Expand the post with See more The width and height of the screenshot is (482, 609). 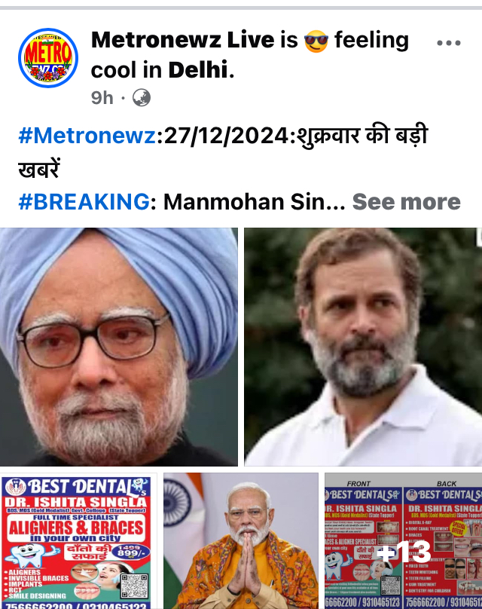[x=407, y=201]
